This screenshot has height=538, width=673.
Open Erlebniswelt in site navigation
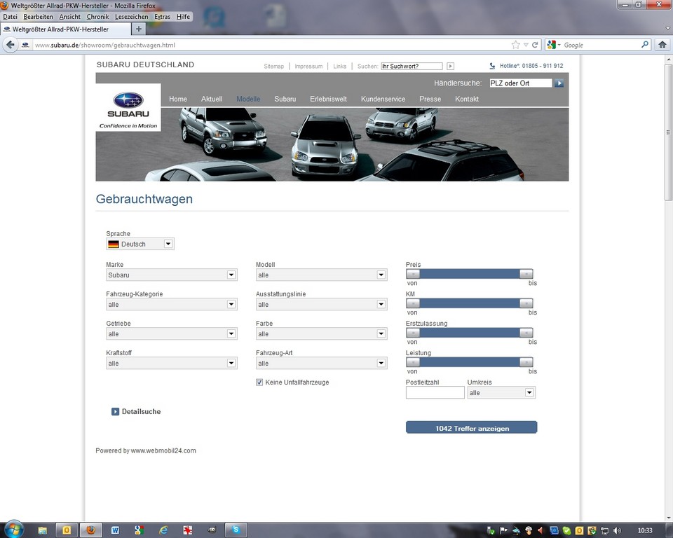328,99
